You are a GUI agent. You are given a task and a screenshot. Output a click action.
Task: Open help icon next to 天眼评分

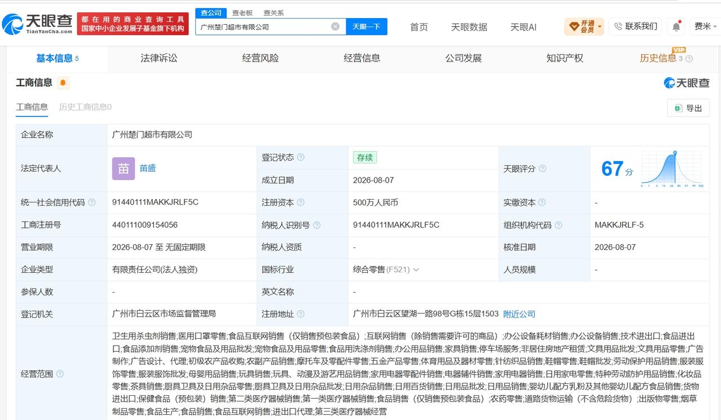coord(542,169)
